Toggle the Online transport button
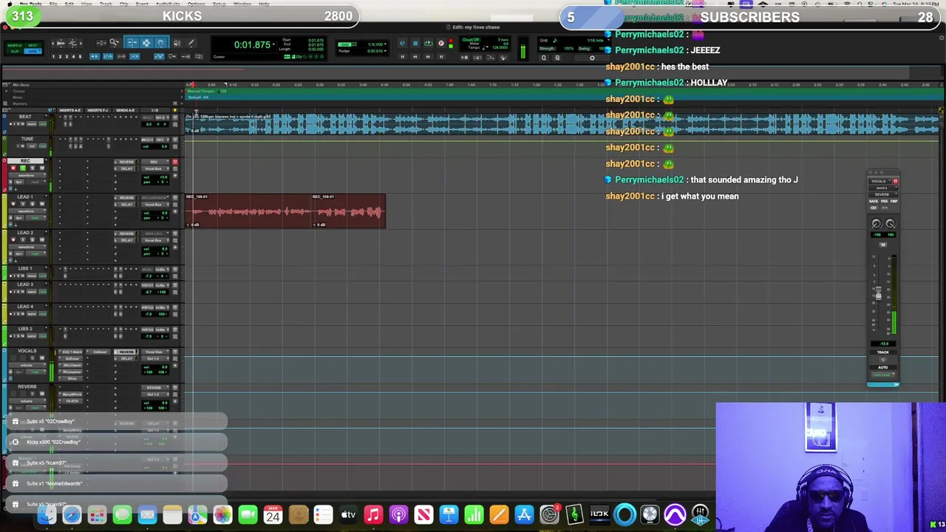 (402, 43)
